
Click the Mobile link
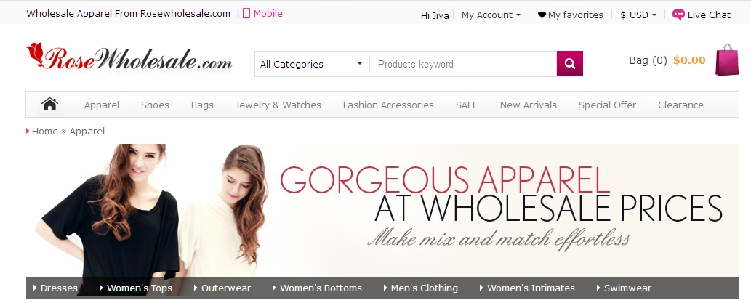pyautogui.click(x=268, y=13)
